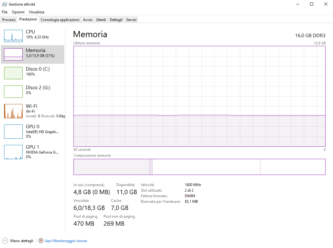The width and height of the screenshot is (333, 248).
Task: Switch to Cronologia applicazioni tab
Action: pos(60,20)
